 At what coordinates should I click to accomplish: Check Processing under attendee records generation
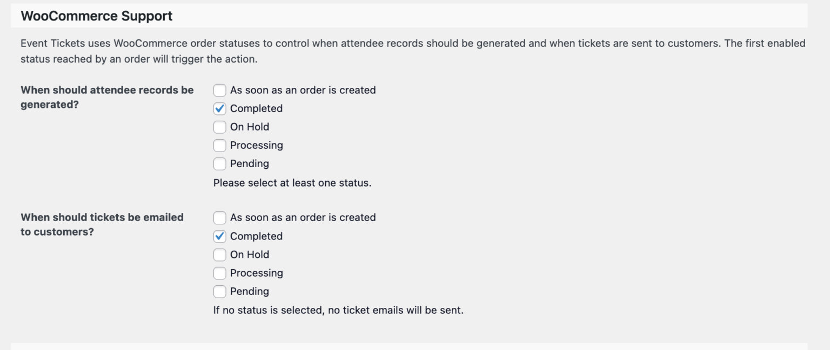point(220,145)
